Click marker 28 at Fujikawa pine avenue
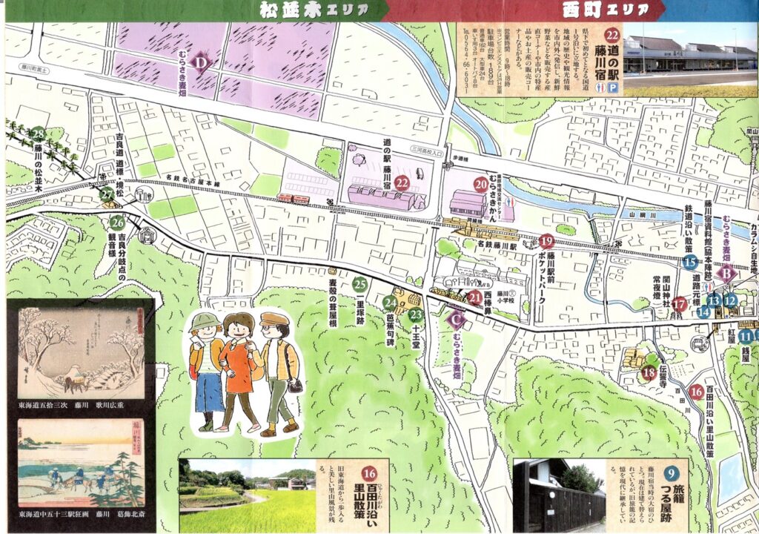759x534 pixels. pos(39,134)
